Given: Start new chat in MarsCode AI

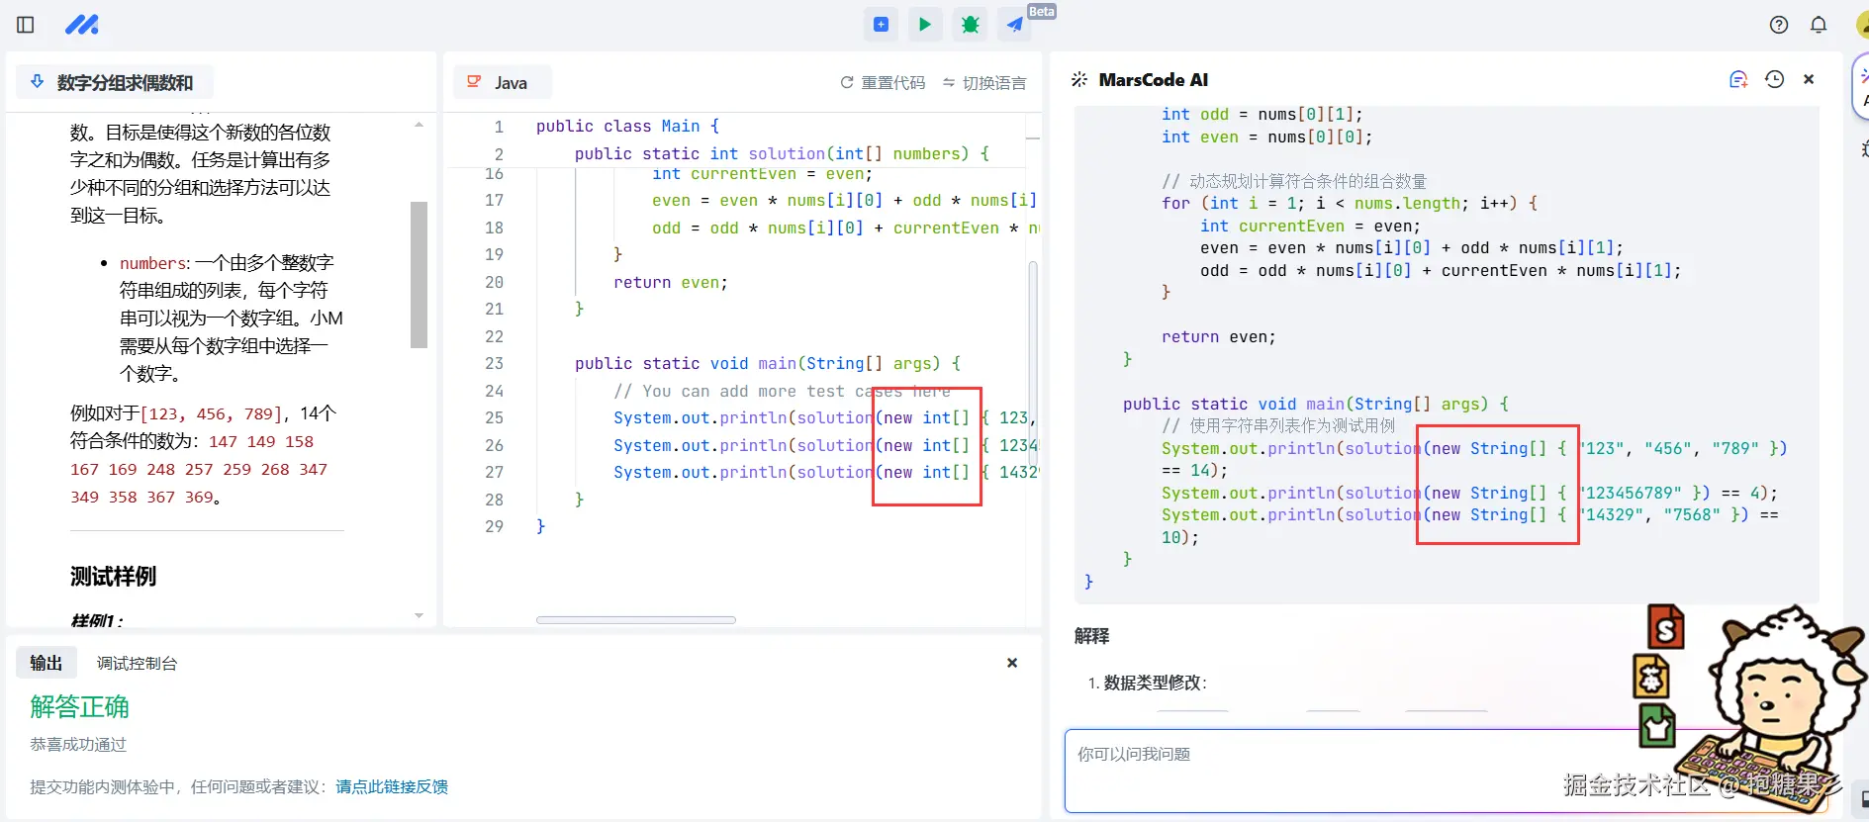Looking at the screenshot, I should 1737,80.
